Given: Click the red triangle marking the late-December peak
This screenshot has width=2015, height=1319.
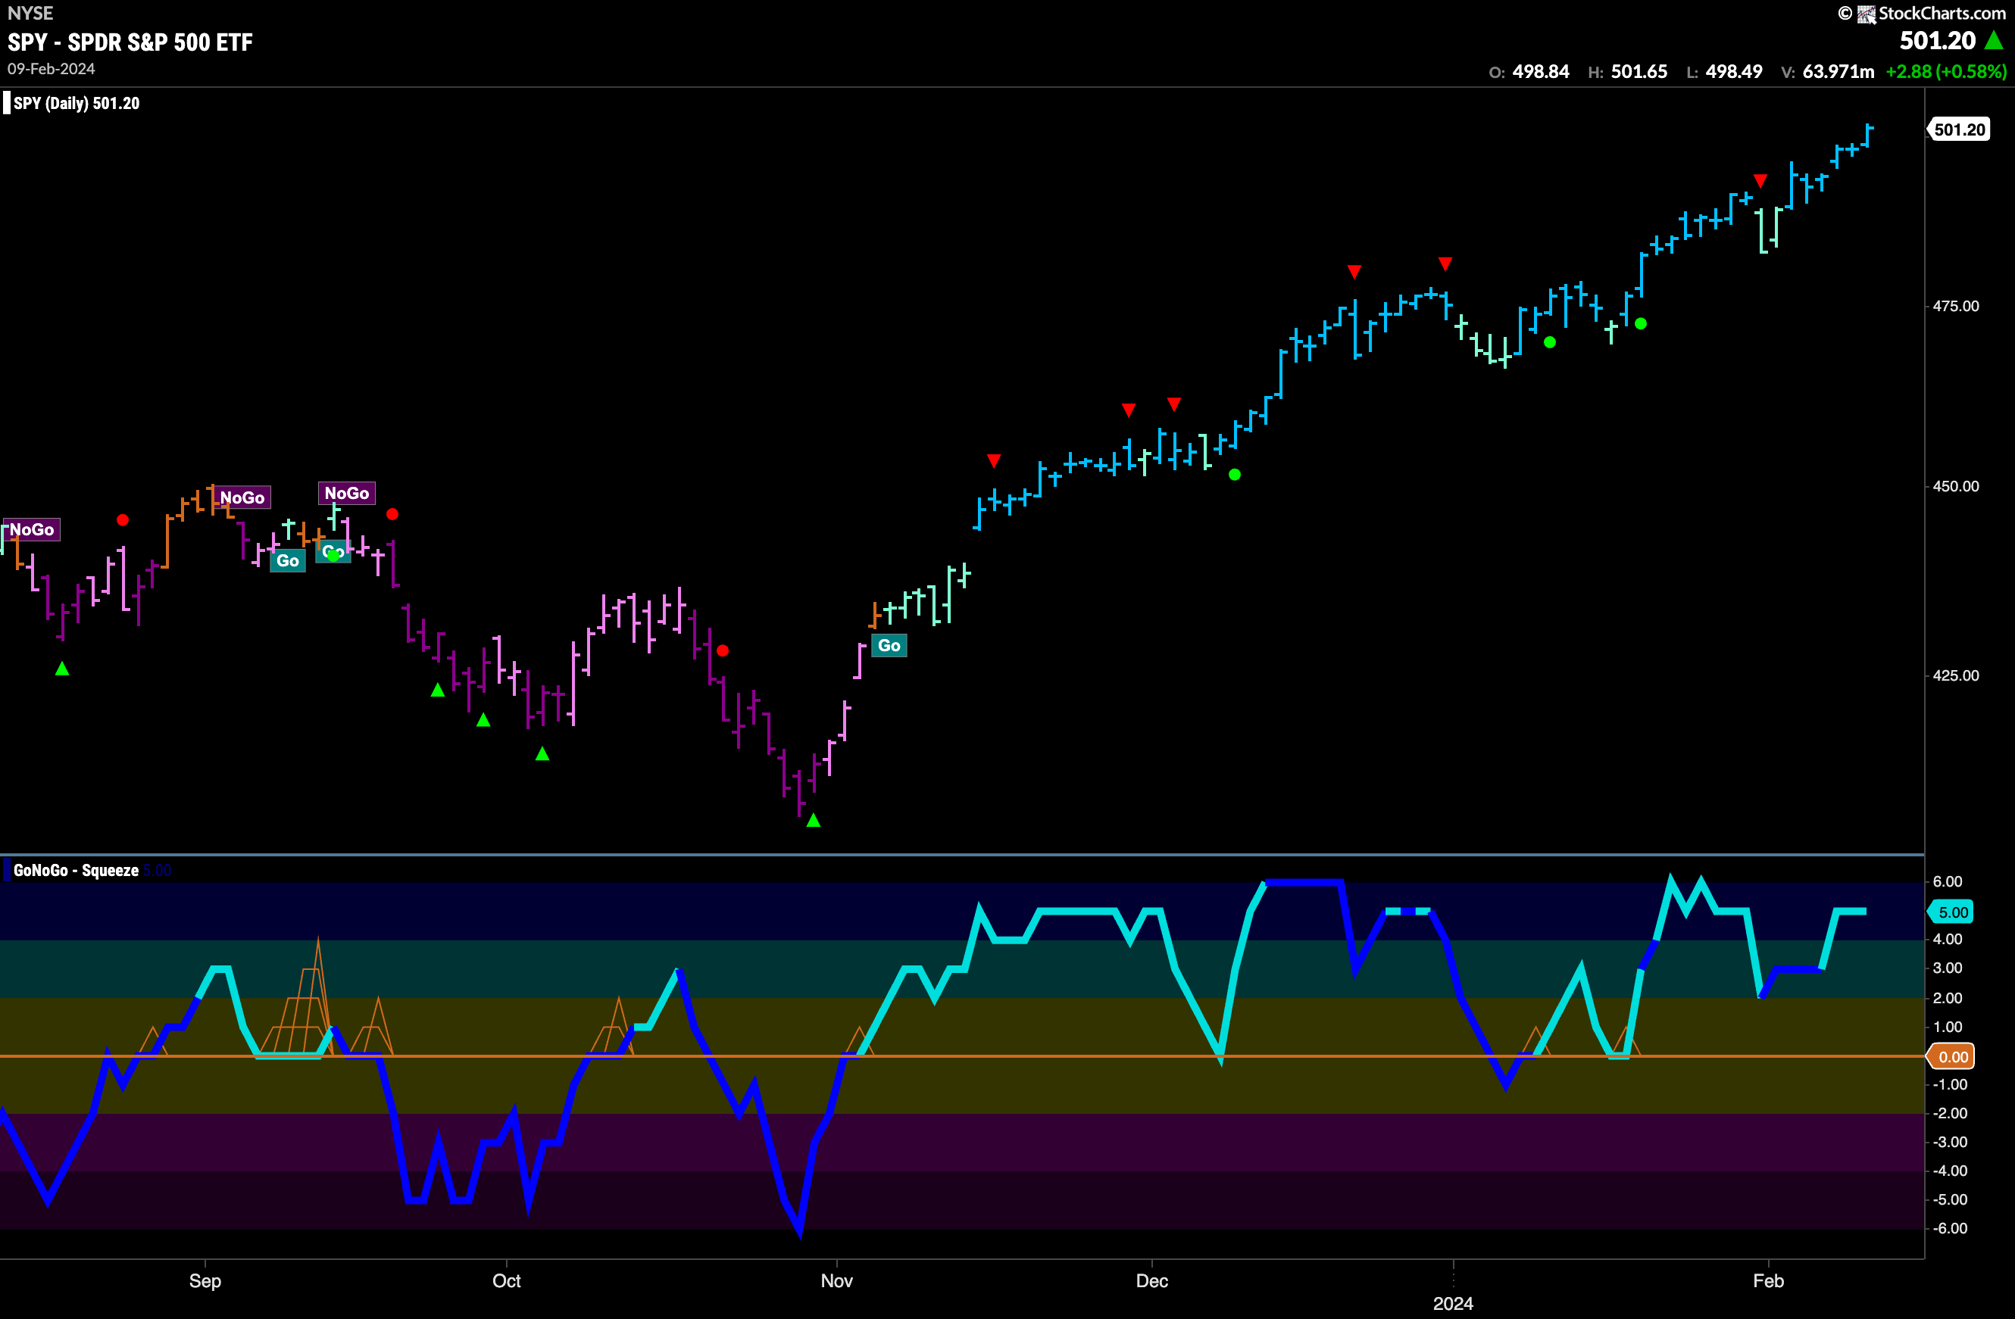Looking at the screenshot, I should pyautogui.click(x=1445, y=264).
